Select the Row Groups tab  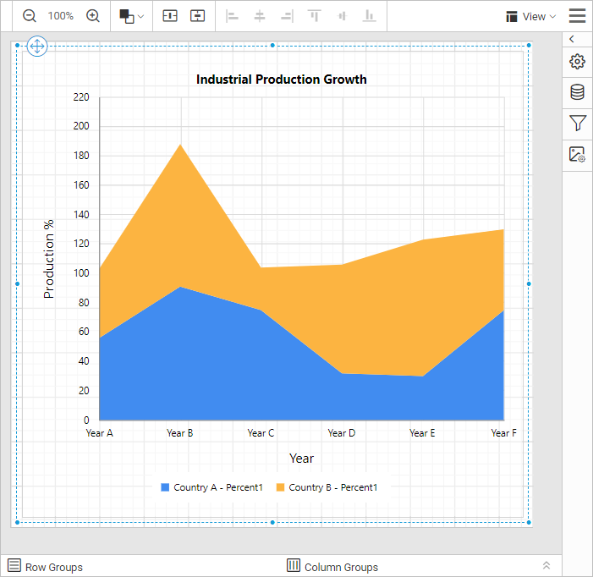(x=46, y=567)
